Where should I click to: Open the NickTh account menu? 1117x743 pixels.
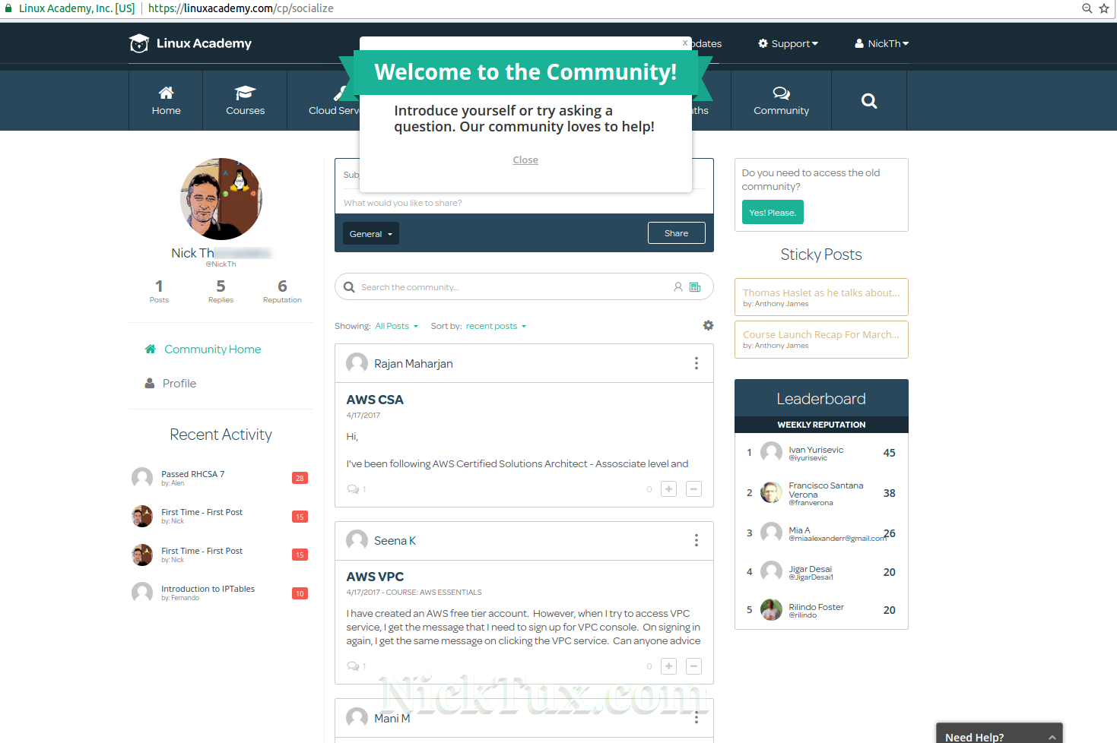point(882,43)
